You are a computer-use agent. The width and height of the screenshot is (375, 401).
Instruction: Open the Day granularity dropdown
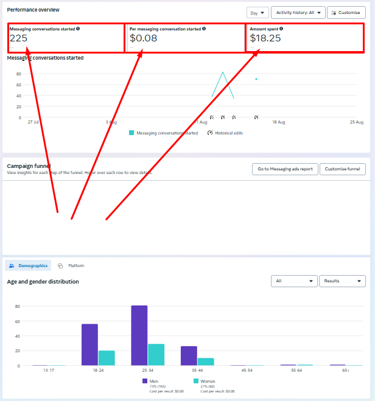[x=258, y=12]
